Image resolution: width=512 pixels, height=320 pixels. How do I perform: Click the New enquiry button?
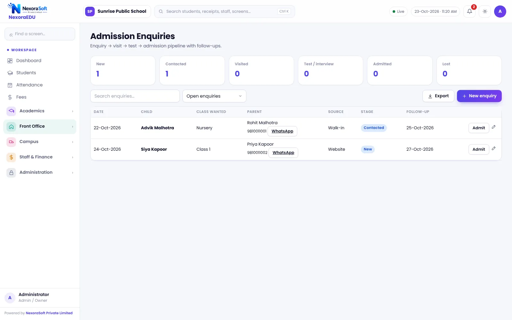pos(479,96)
